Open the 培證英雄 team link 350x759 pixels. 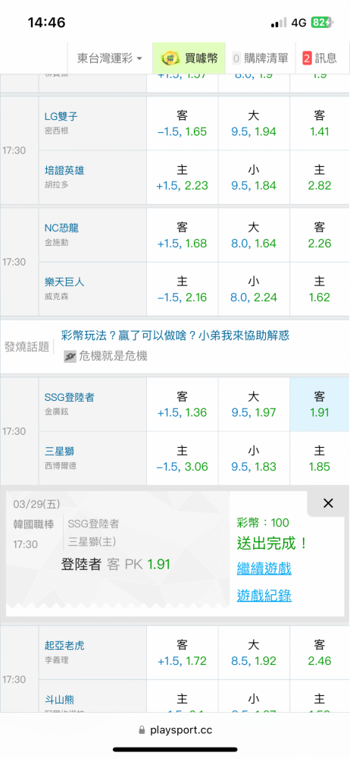pos(65,170)
